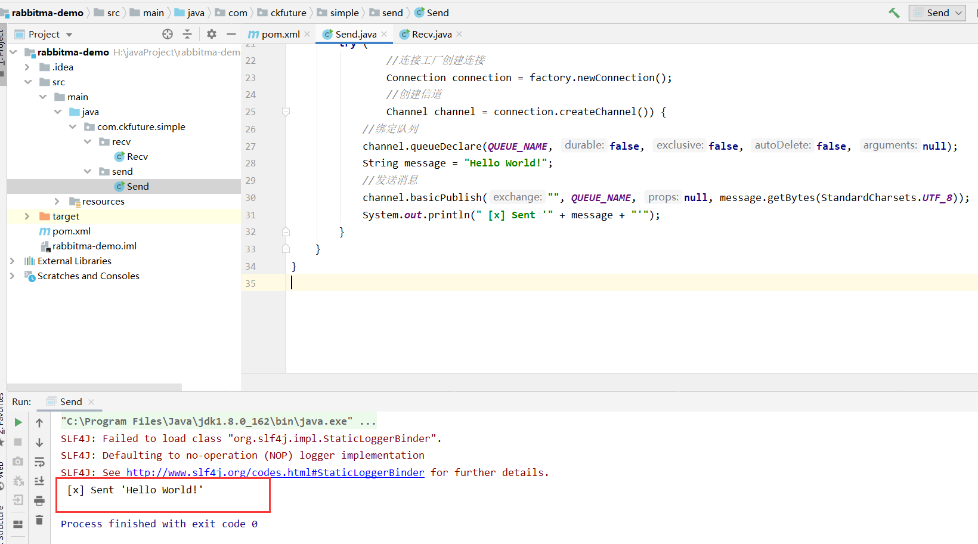Open the Project view dropdown
This screenshot has width=978, height=544.
(44, 34)
